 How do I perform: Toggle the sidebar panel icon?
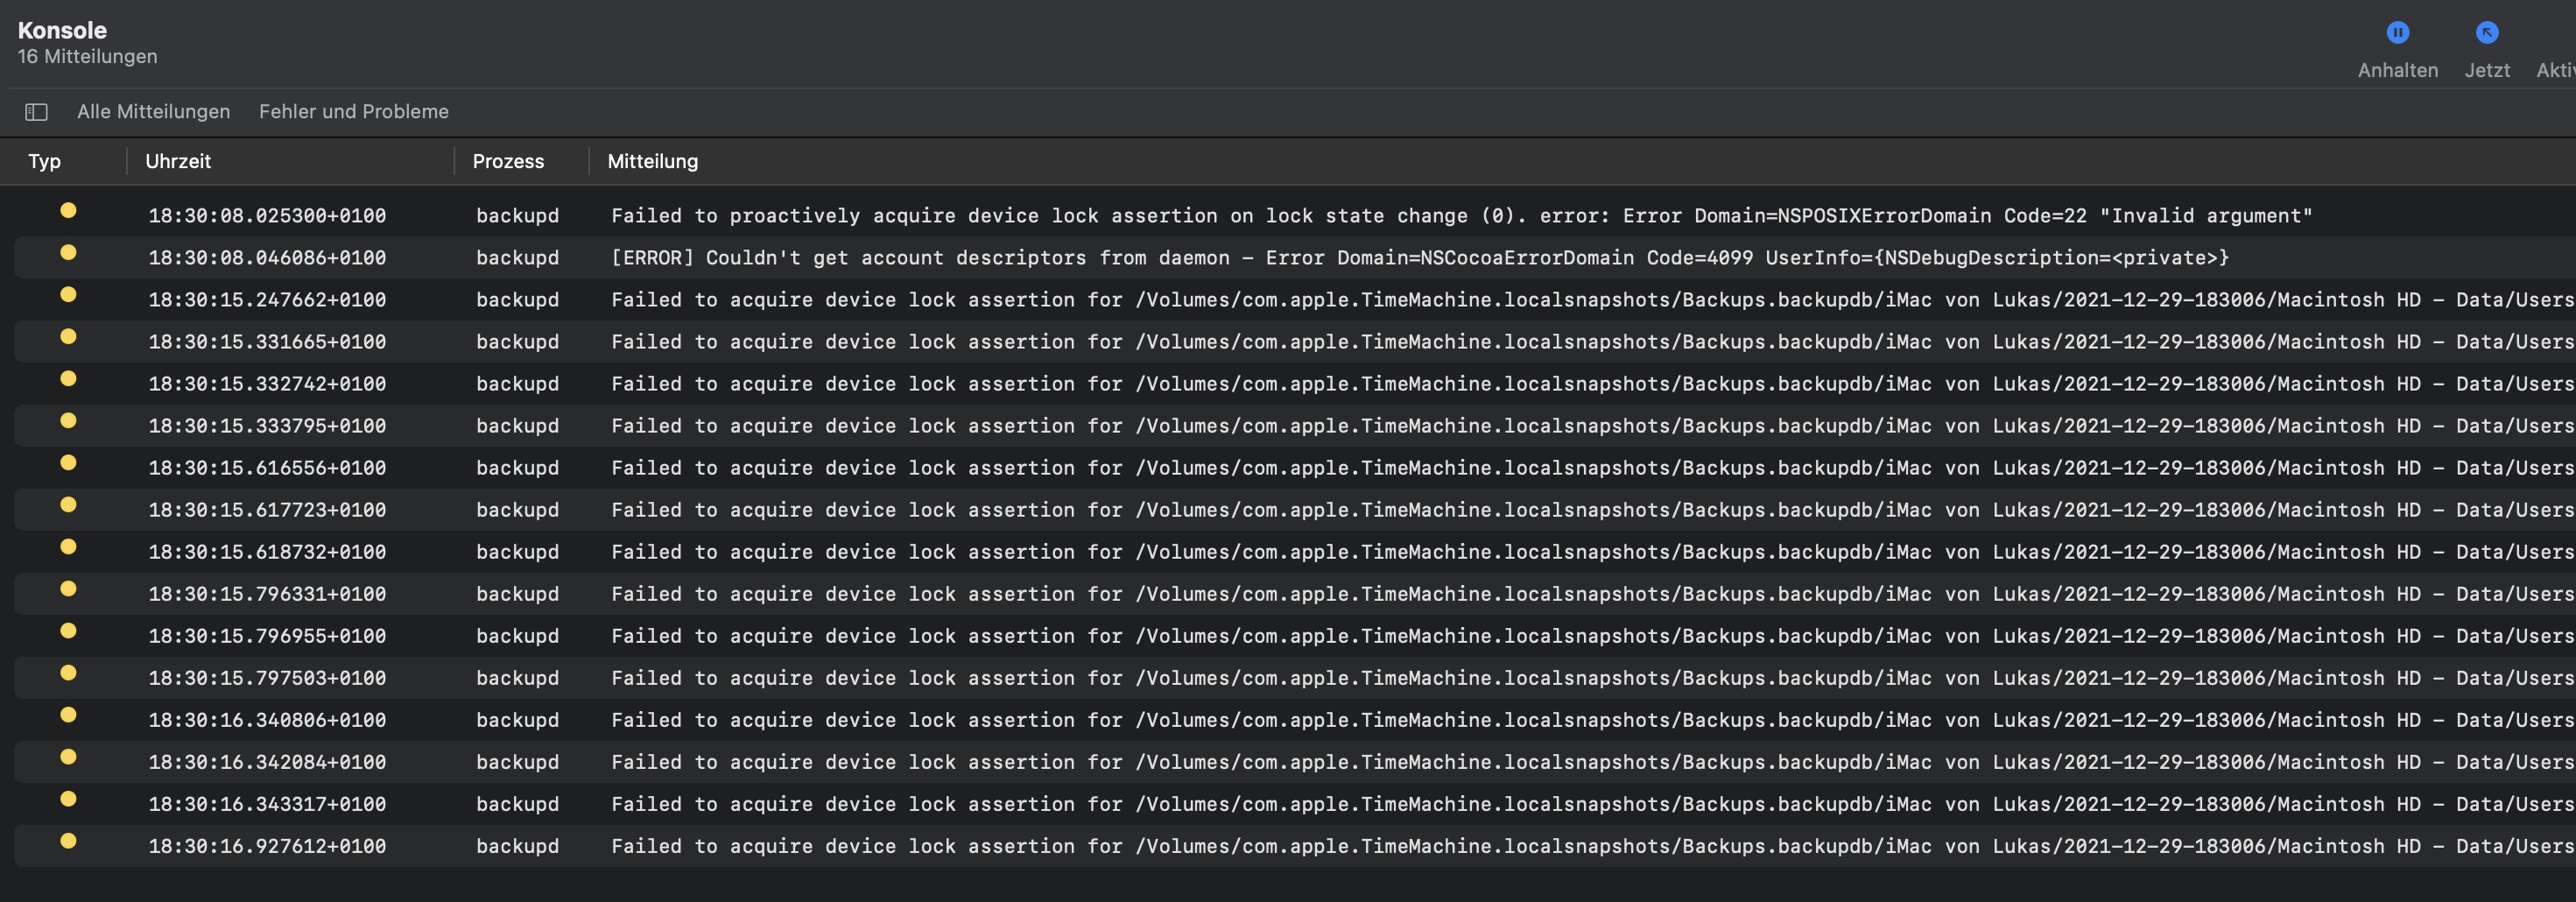coord(37,112)
